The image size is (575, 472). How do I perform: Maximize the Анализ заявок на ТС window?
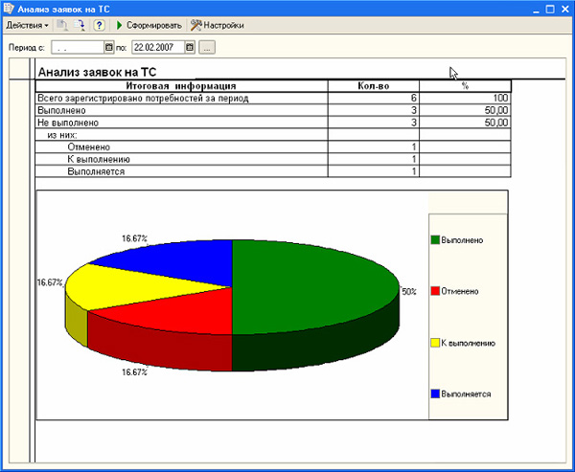click(550, 10)
